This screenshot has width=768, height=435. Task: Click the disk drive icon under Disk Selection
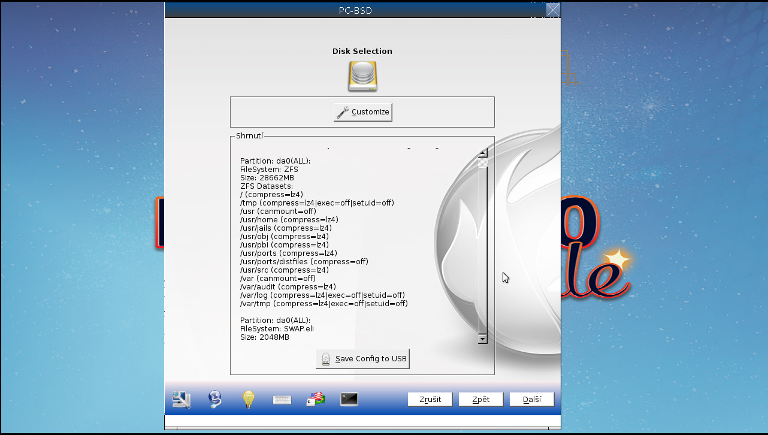click(362, 76)
